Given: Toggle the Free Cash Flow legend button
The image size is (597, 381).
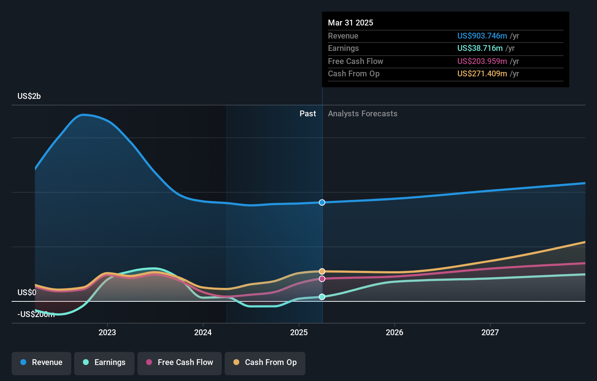Looking at the screenshot, I should 180,363.
